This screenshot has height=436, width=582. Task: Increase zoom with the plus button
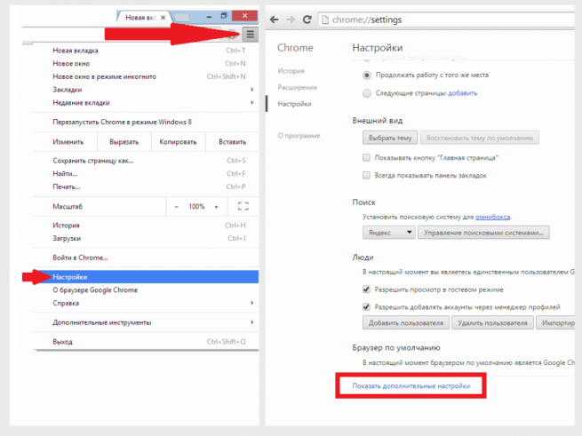click(216, 207)
